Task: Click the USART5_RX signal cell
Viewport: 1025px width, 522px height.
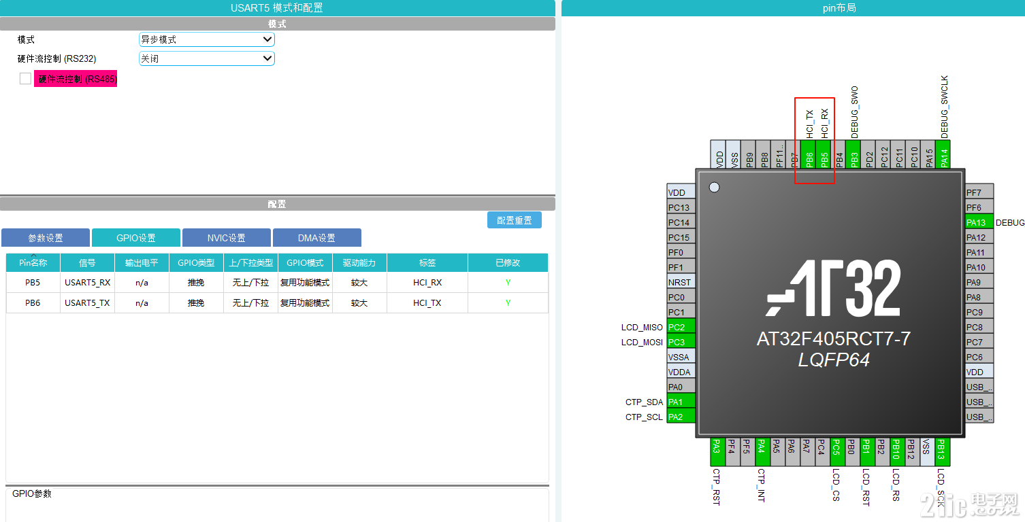Action: [87, 283]
